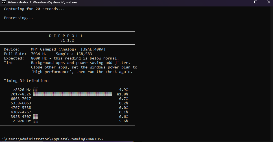Click the 'Poll Rate:' label
Screen dimensions: 273x142
pyautogui.click(x=15, y=54)
